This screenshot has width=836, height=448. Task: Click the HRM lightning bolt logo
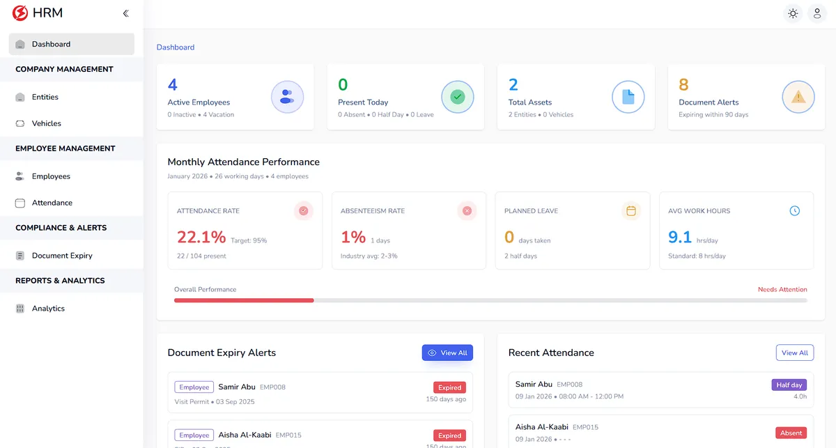click(20, 13)
